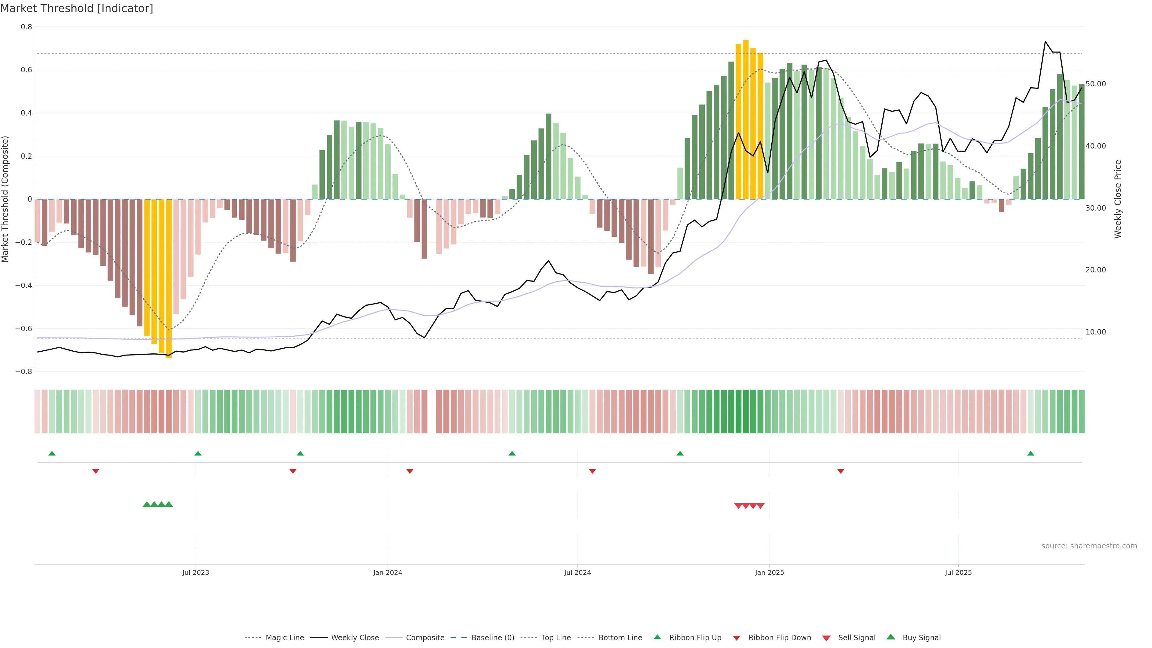Select the rightmost red sell signal triangle
The image size is (1152, 648).
[x=760, y=506]
